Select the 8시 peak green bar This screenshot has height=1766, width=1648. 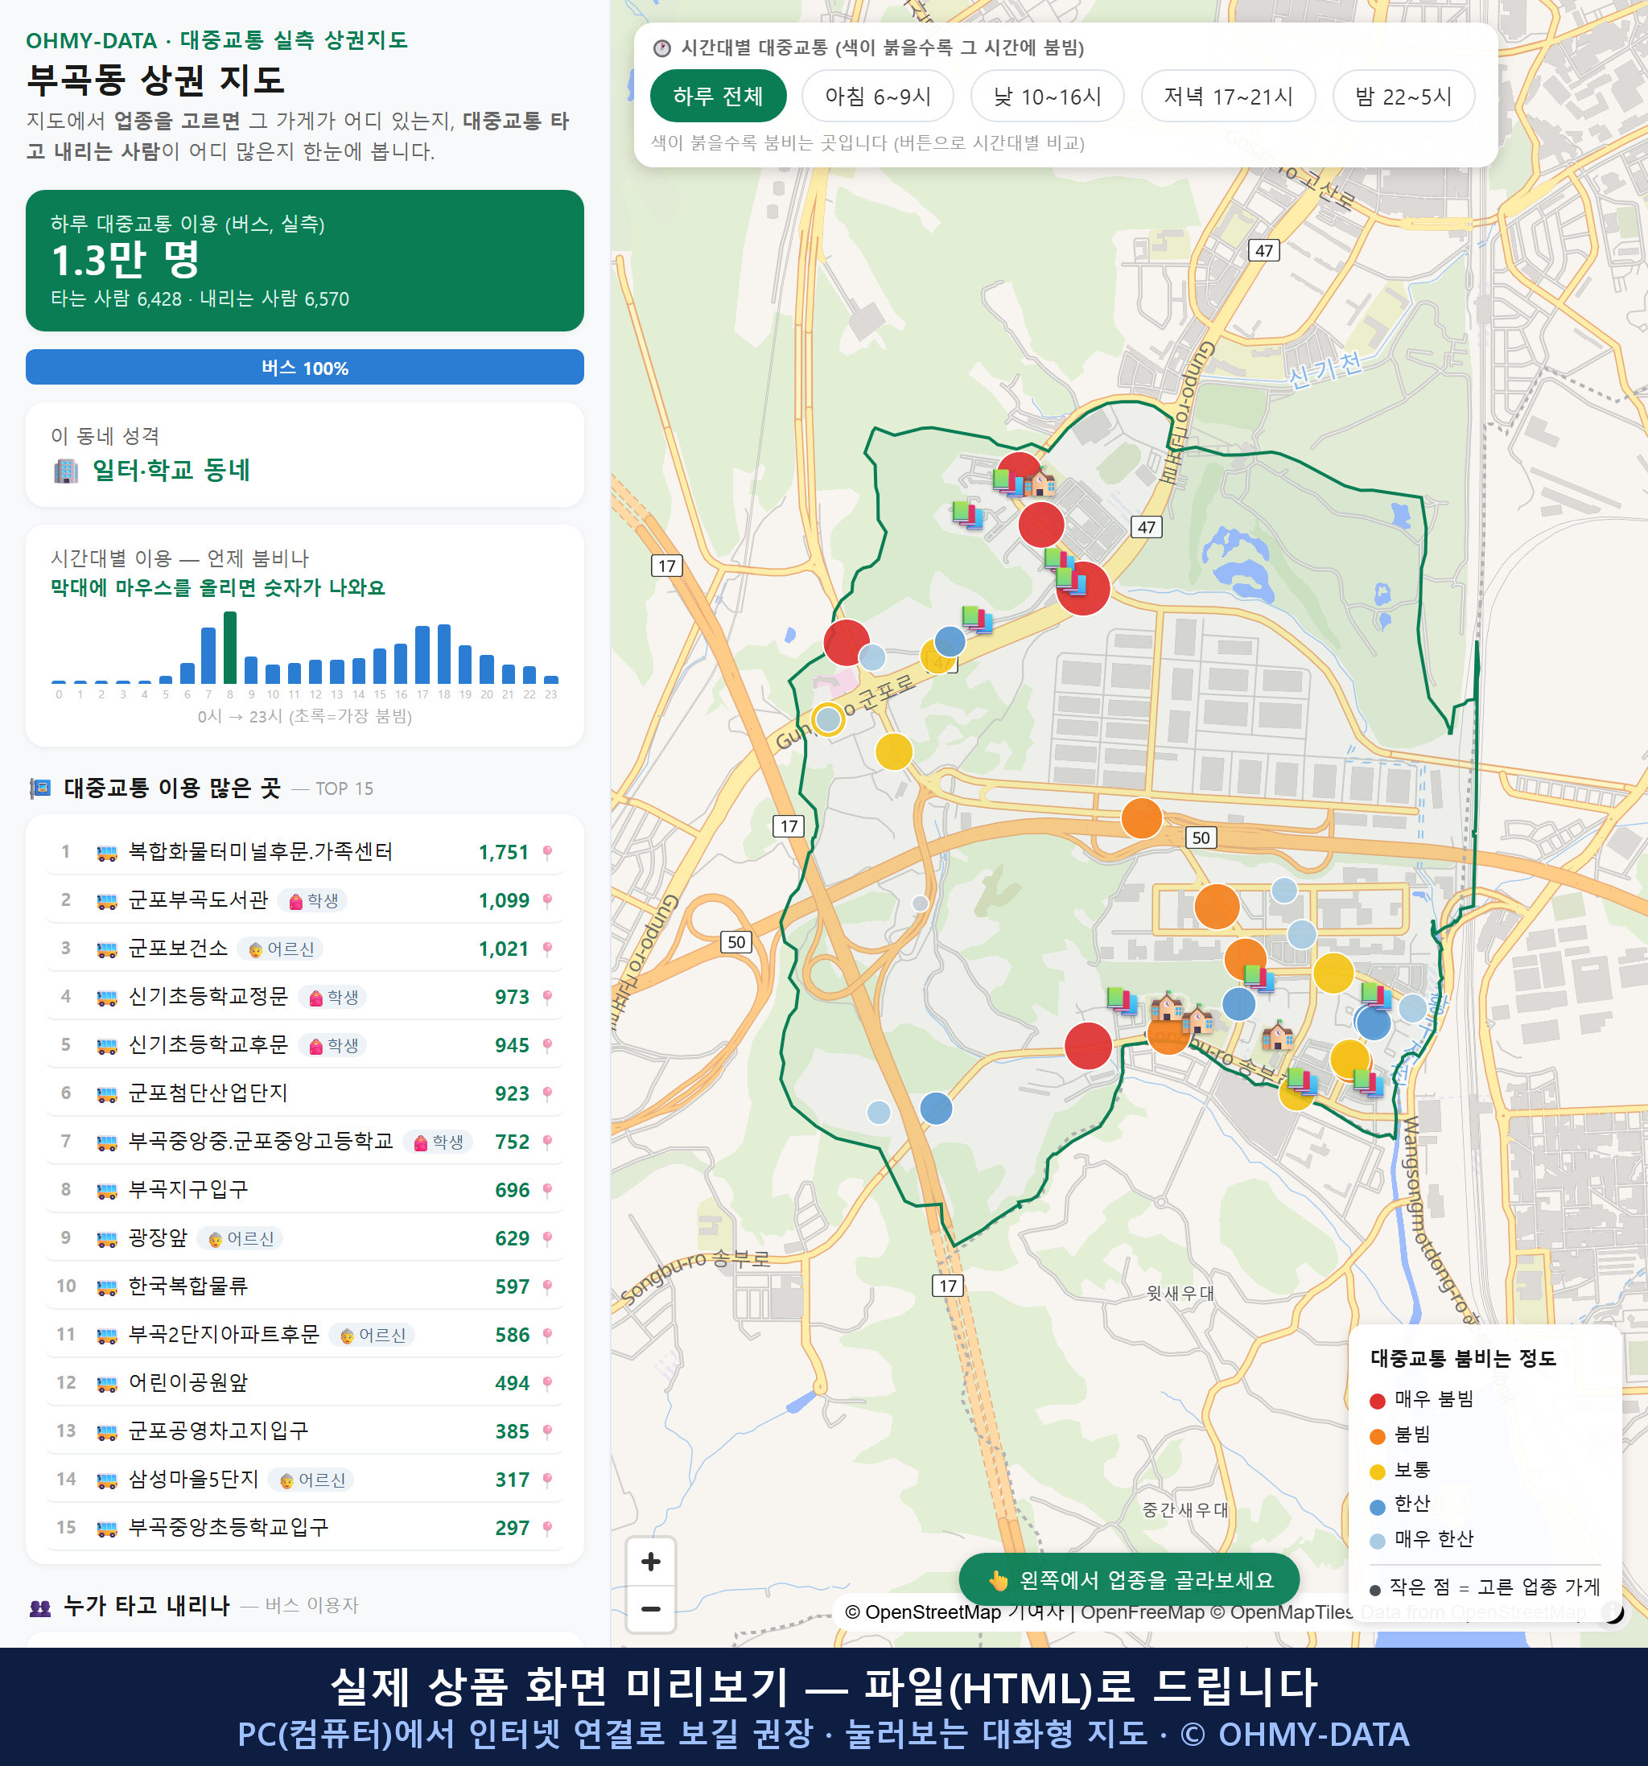(x=230, y=647)
